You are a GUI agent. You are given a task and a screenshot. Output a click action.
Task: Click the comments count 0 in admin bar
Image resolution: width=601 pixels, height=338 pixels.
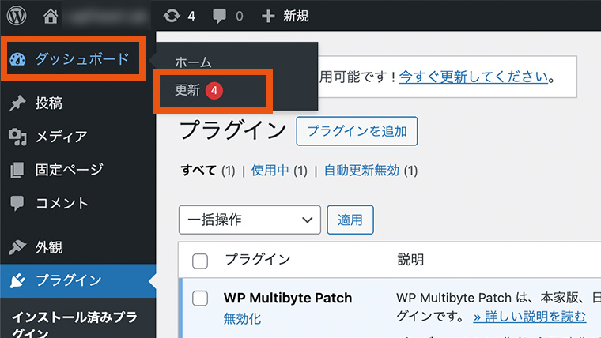(x=239, y=16)
